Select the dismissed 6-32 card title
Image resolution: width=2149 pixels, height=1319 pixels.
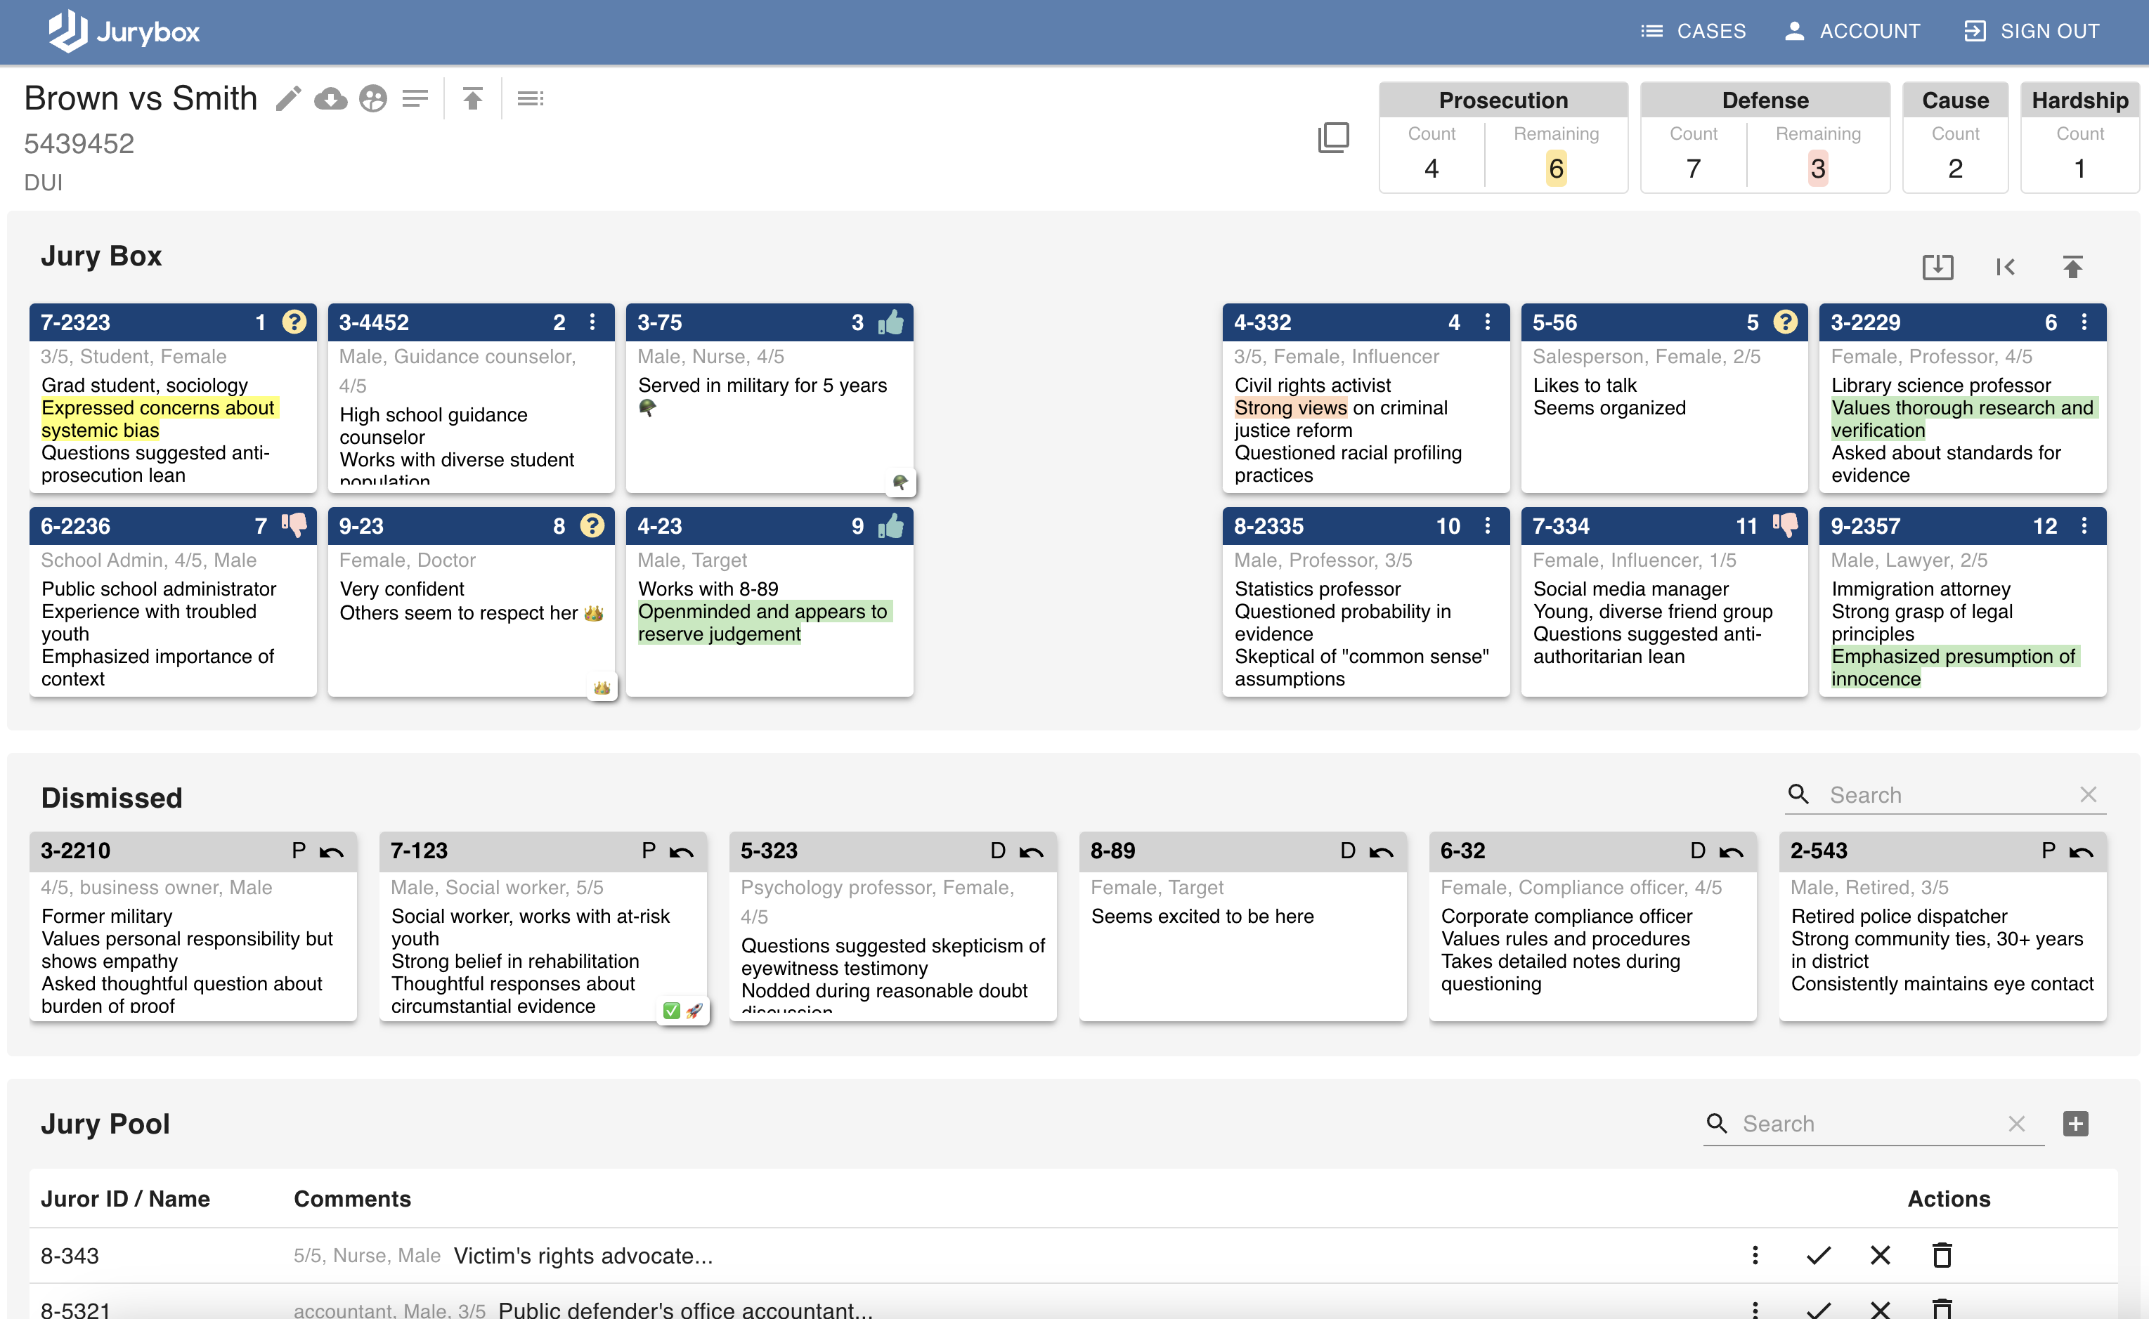[1463, 851]
